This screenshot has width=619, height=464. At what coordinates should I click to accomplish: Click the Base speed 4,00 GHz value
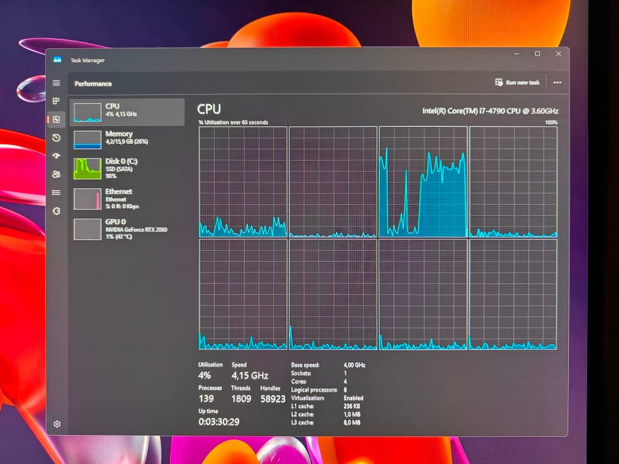pyautogui.click(x=354, y=365)
